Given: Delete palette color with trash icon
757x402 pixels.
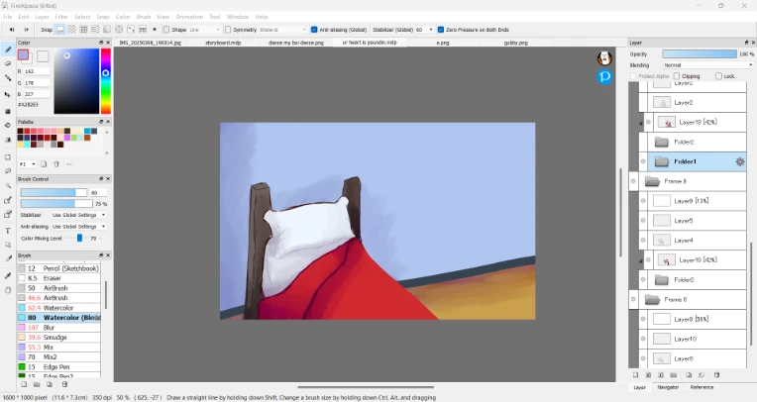Looking at the screenshot, I should click(x=56, y=164).
